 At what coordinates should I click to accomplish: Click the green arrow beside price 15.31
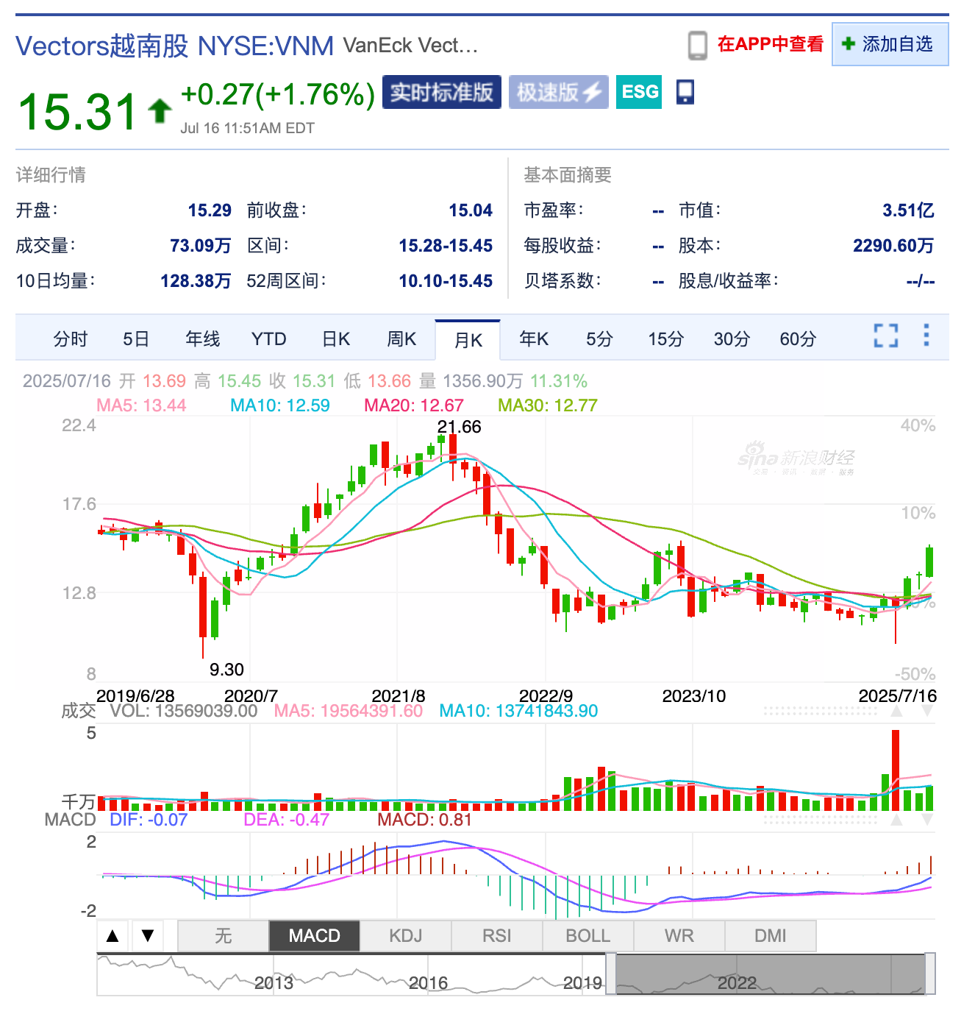[x=157, y=109]
